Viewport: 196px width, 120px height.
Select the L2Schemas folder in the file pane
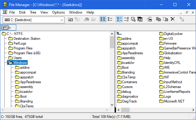pyautogui.click(x=170, y=87)
